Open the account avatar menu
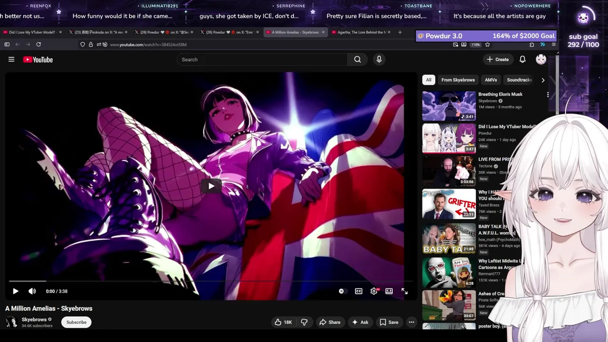 point(541,59)
